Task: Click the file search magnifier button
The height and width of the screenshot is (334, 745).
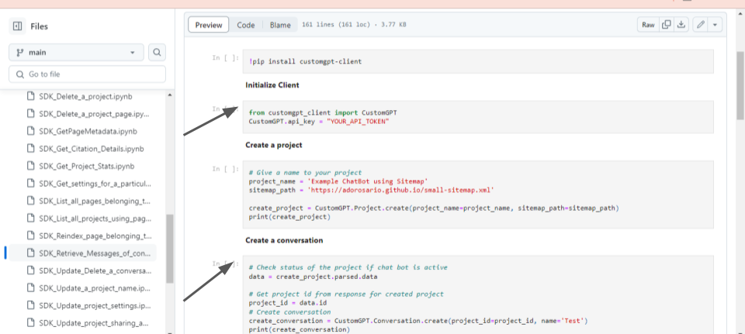Action: pos(158,52)
